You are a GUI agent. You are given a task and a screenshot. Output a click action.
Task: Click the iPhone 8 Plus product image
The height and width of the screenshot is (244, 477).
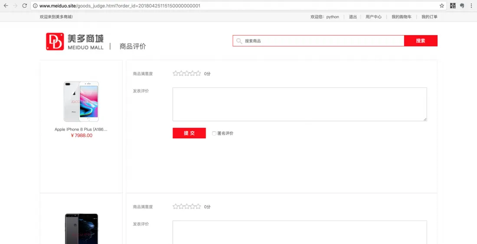point(81,101)
